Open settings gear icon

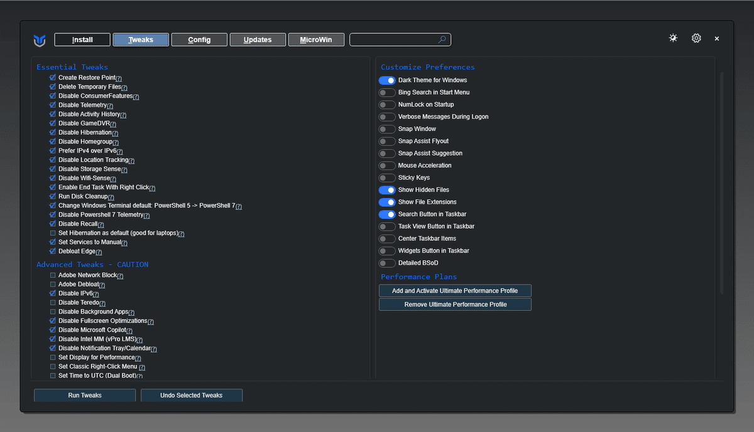pyautogui.click(x=696, y=38)
